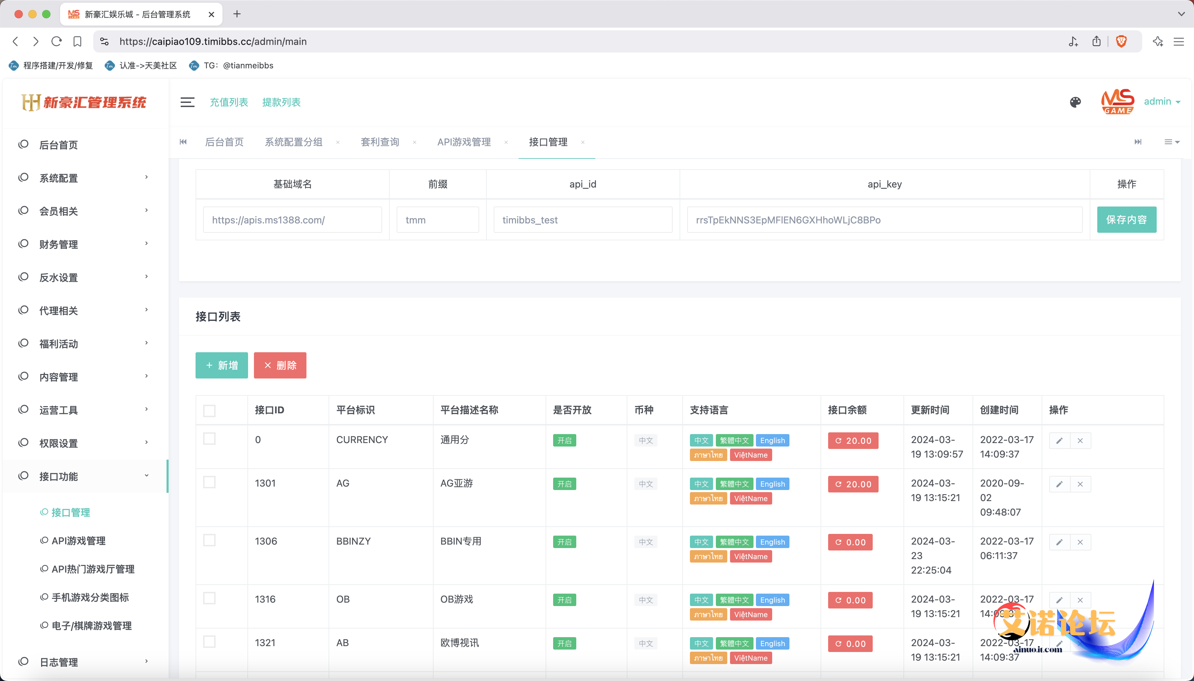Viewport: 1194px width, 681px height.
Task: Close the 套利查询 tab
Action: coord(415,142)
